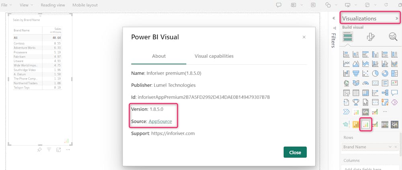This screenshot has width=402, height=170.
Task: Click the Tailspin Toys row
Action: click(x=37, y=88)
